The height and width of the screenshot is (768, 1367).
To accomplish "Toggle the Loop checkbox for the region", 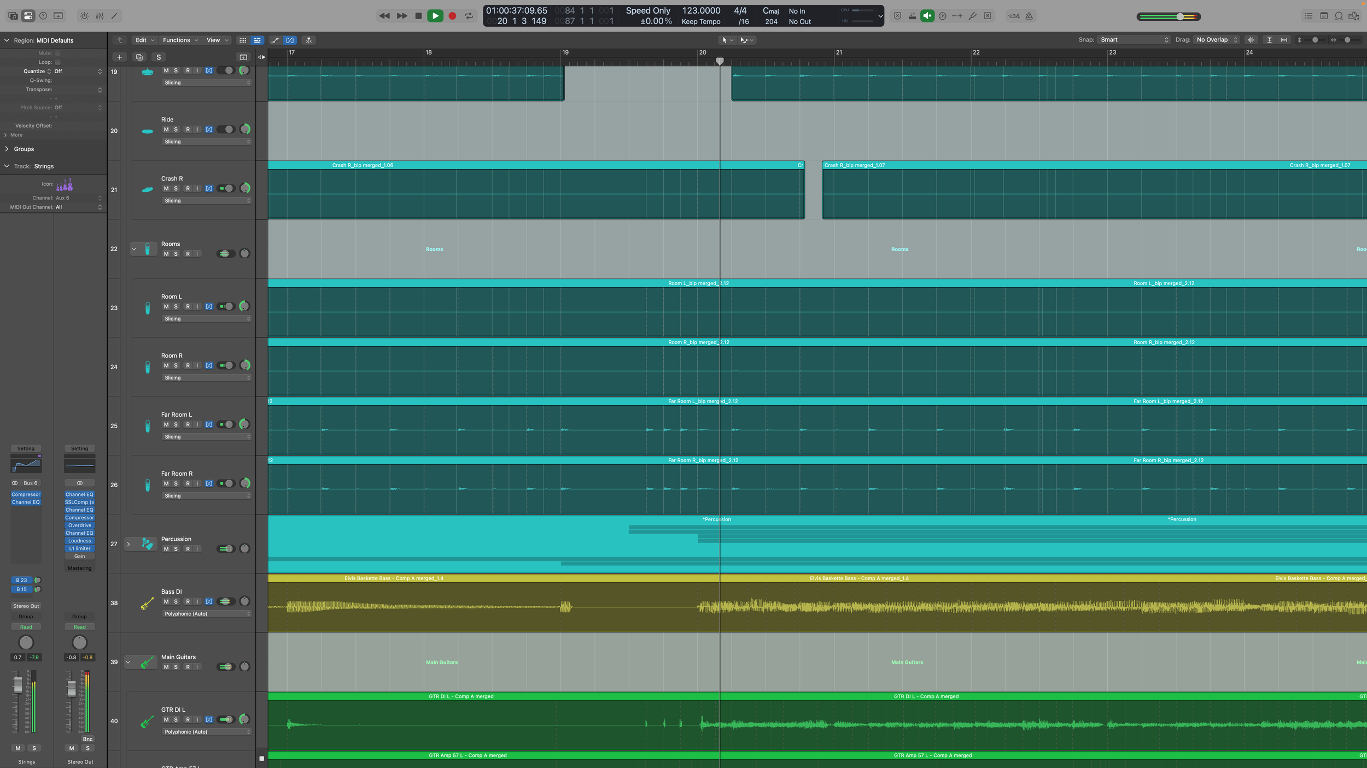I will [58, 62].
